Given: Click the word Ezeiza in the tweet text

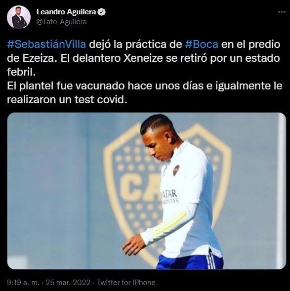Looking at the screenshot, I should point(39,58).
